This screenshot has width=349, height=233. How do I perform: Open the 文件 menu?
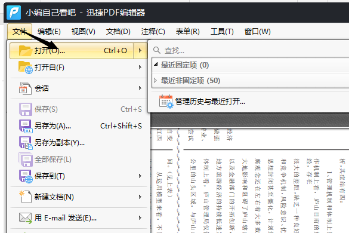pyautogui.click(x=20, y=32)
